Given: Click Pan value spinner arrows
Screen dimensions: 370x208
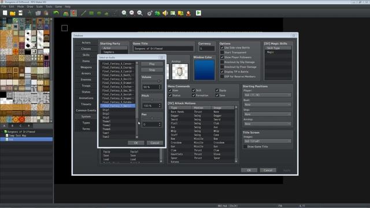Looking at the screenshot, I should pyautogui.click(x=160, y=124).
